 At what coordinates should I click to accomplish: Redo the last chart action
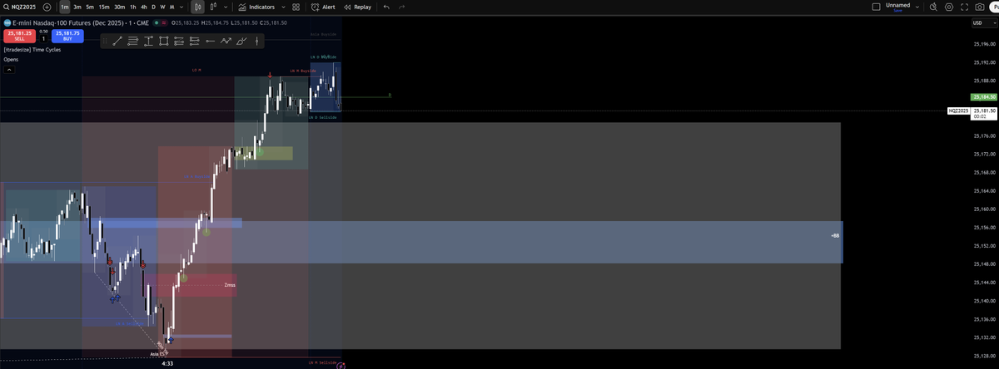401,7
